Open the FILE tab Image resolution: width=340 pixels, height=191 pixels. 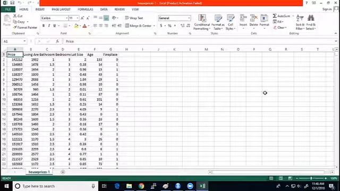(x=8, y=10)
